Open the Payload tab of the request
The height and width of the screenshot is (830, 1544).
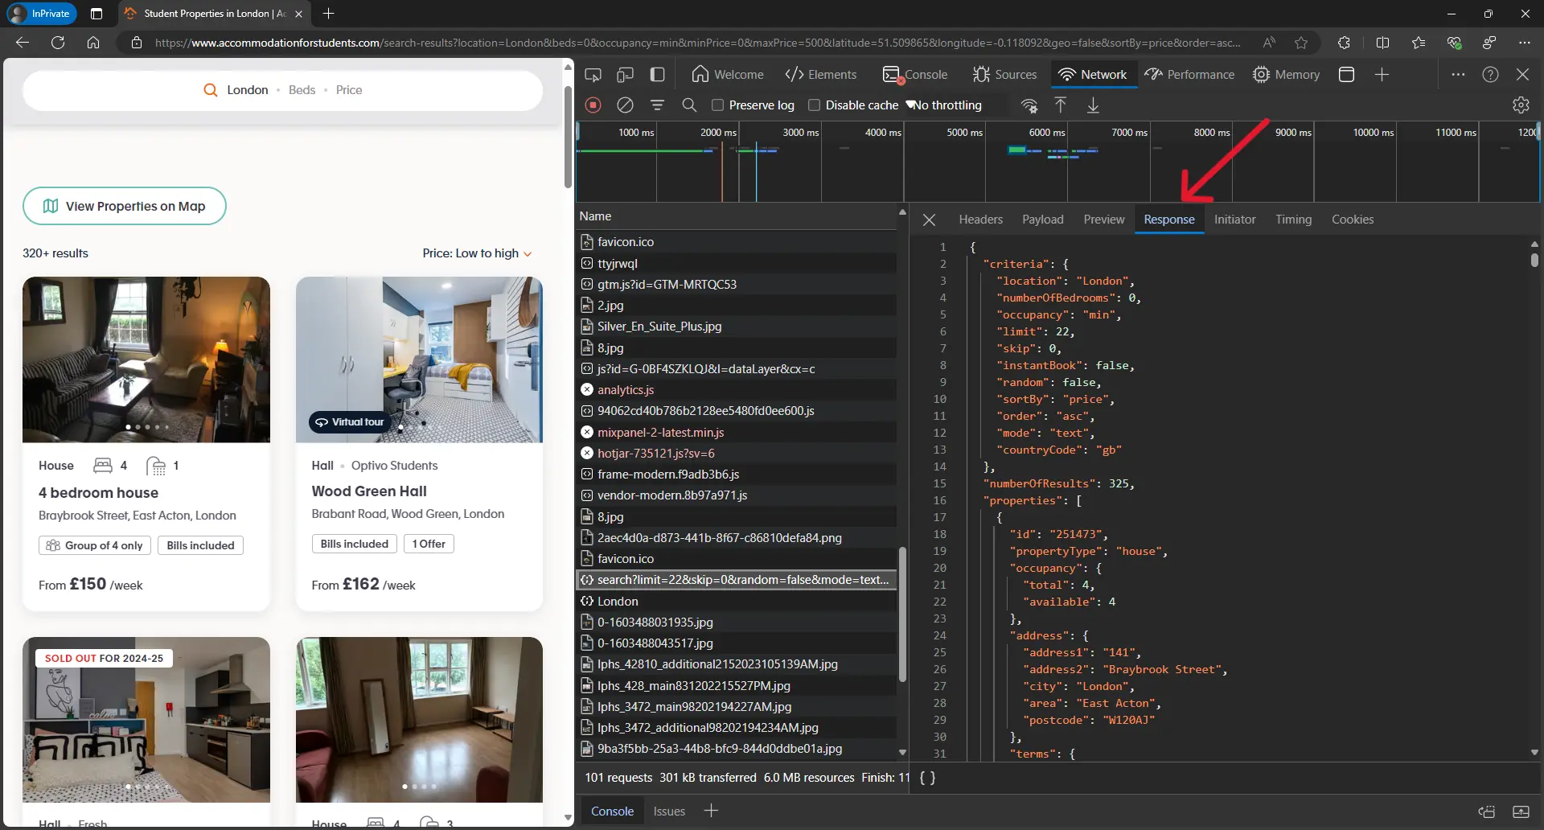click(x=1042, y=219)
